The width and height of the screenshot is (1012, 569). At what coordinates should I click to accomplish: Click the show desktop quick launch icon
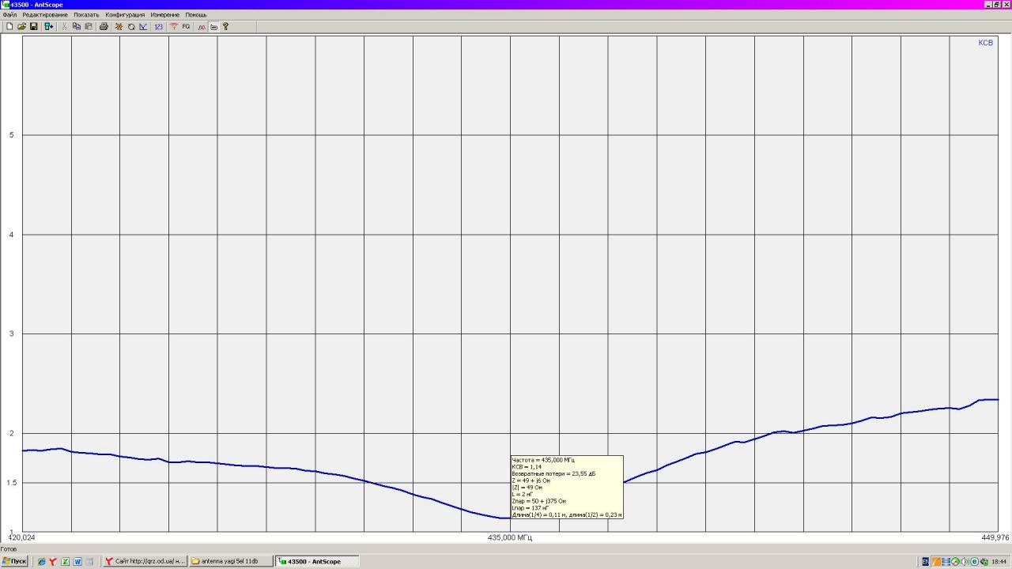point(89,562)
